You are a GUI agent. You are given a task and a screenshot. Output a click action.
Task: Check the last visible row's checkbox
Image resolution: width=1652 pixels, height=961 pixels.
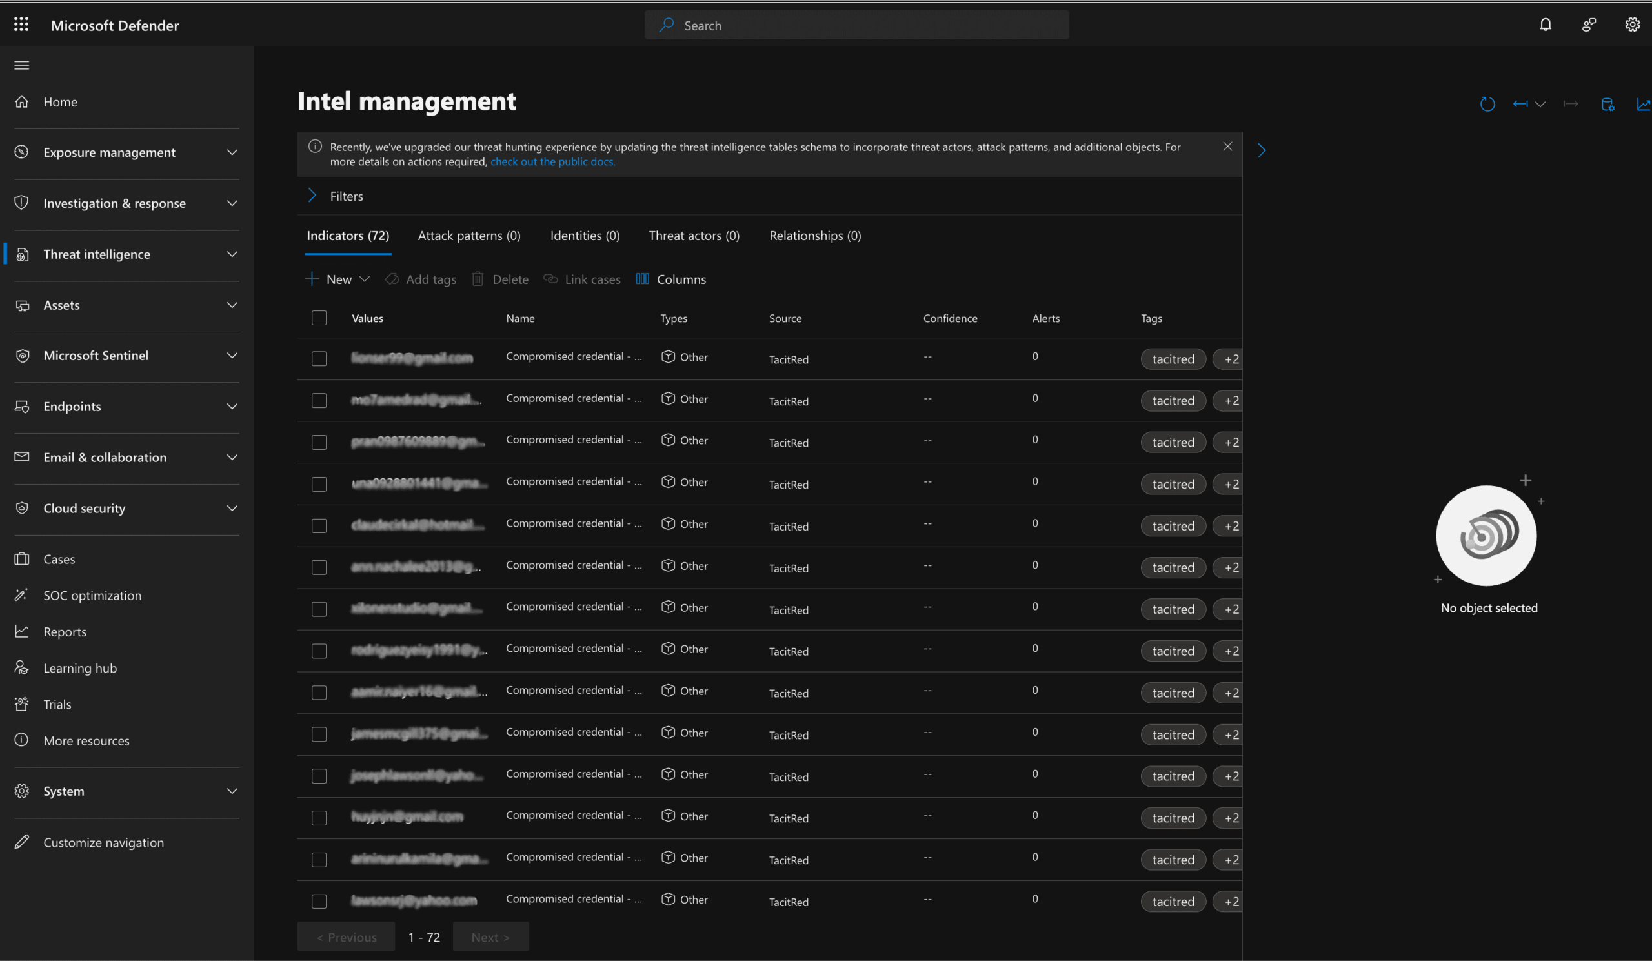tap(319, 902)
